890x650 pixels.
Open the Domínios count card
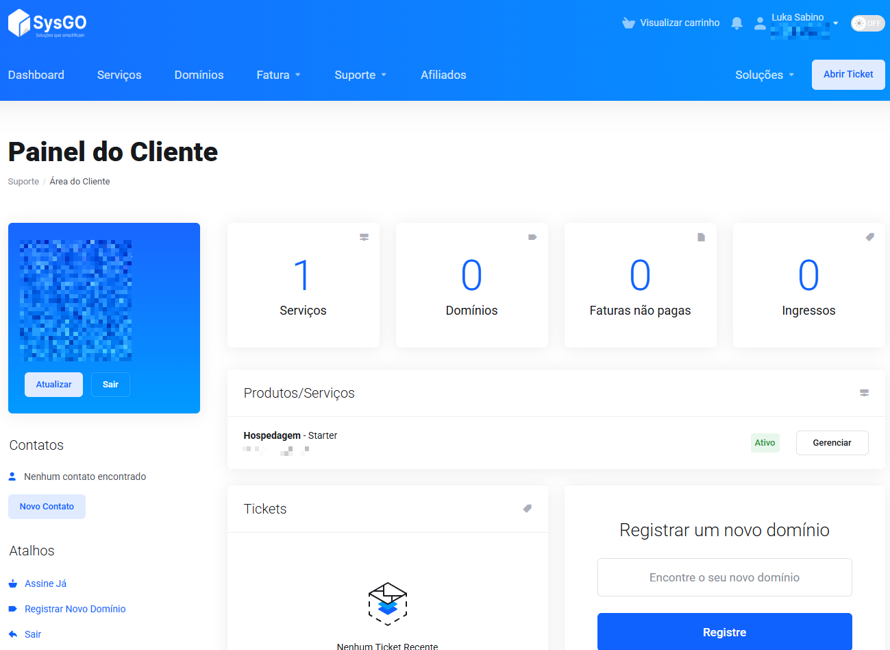(471, 285)
